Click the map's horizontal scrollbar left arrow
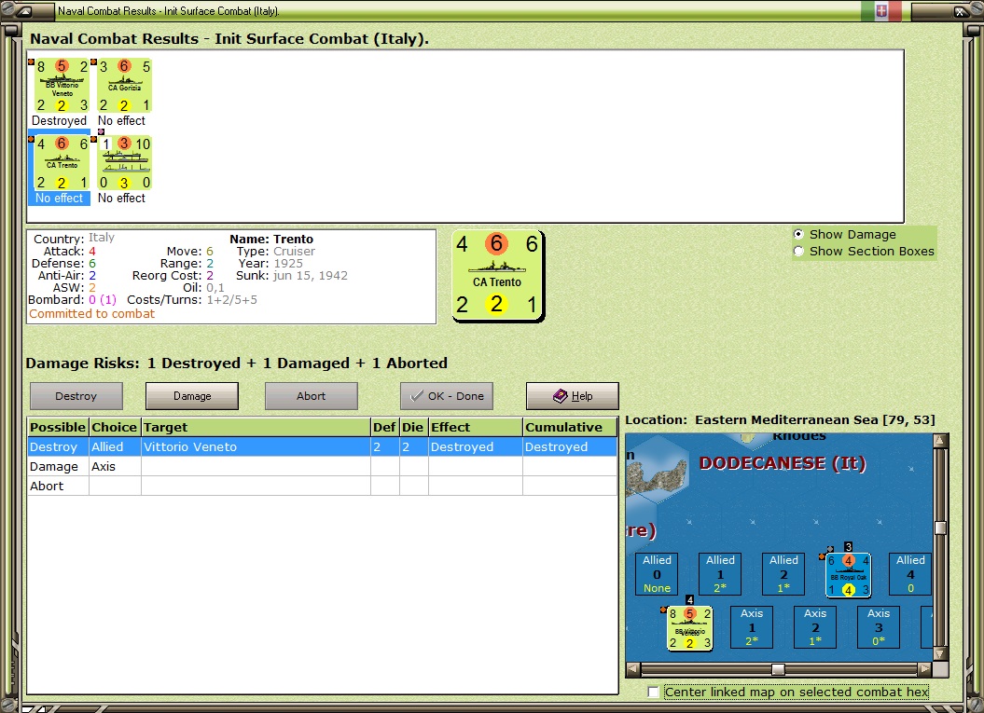The height and width of the screenshot is (713, 984). tap(633, 670)
